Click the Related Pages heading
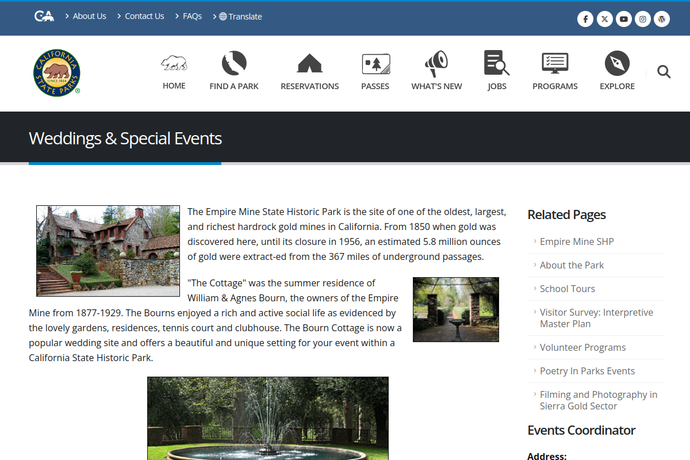Screen dimensions: 690x460 566,214
